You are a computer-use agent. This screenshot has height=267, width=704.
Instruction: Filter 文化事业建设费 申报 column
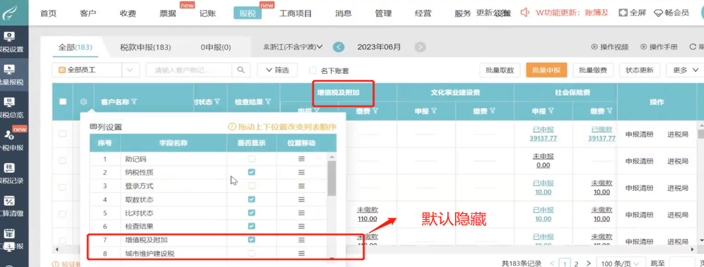click(x=434, y=111)
